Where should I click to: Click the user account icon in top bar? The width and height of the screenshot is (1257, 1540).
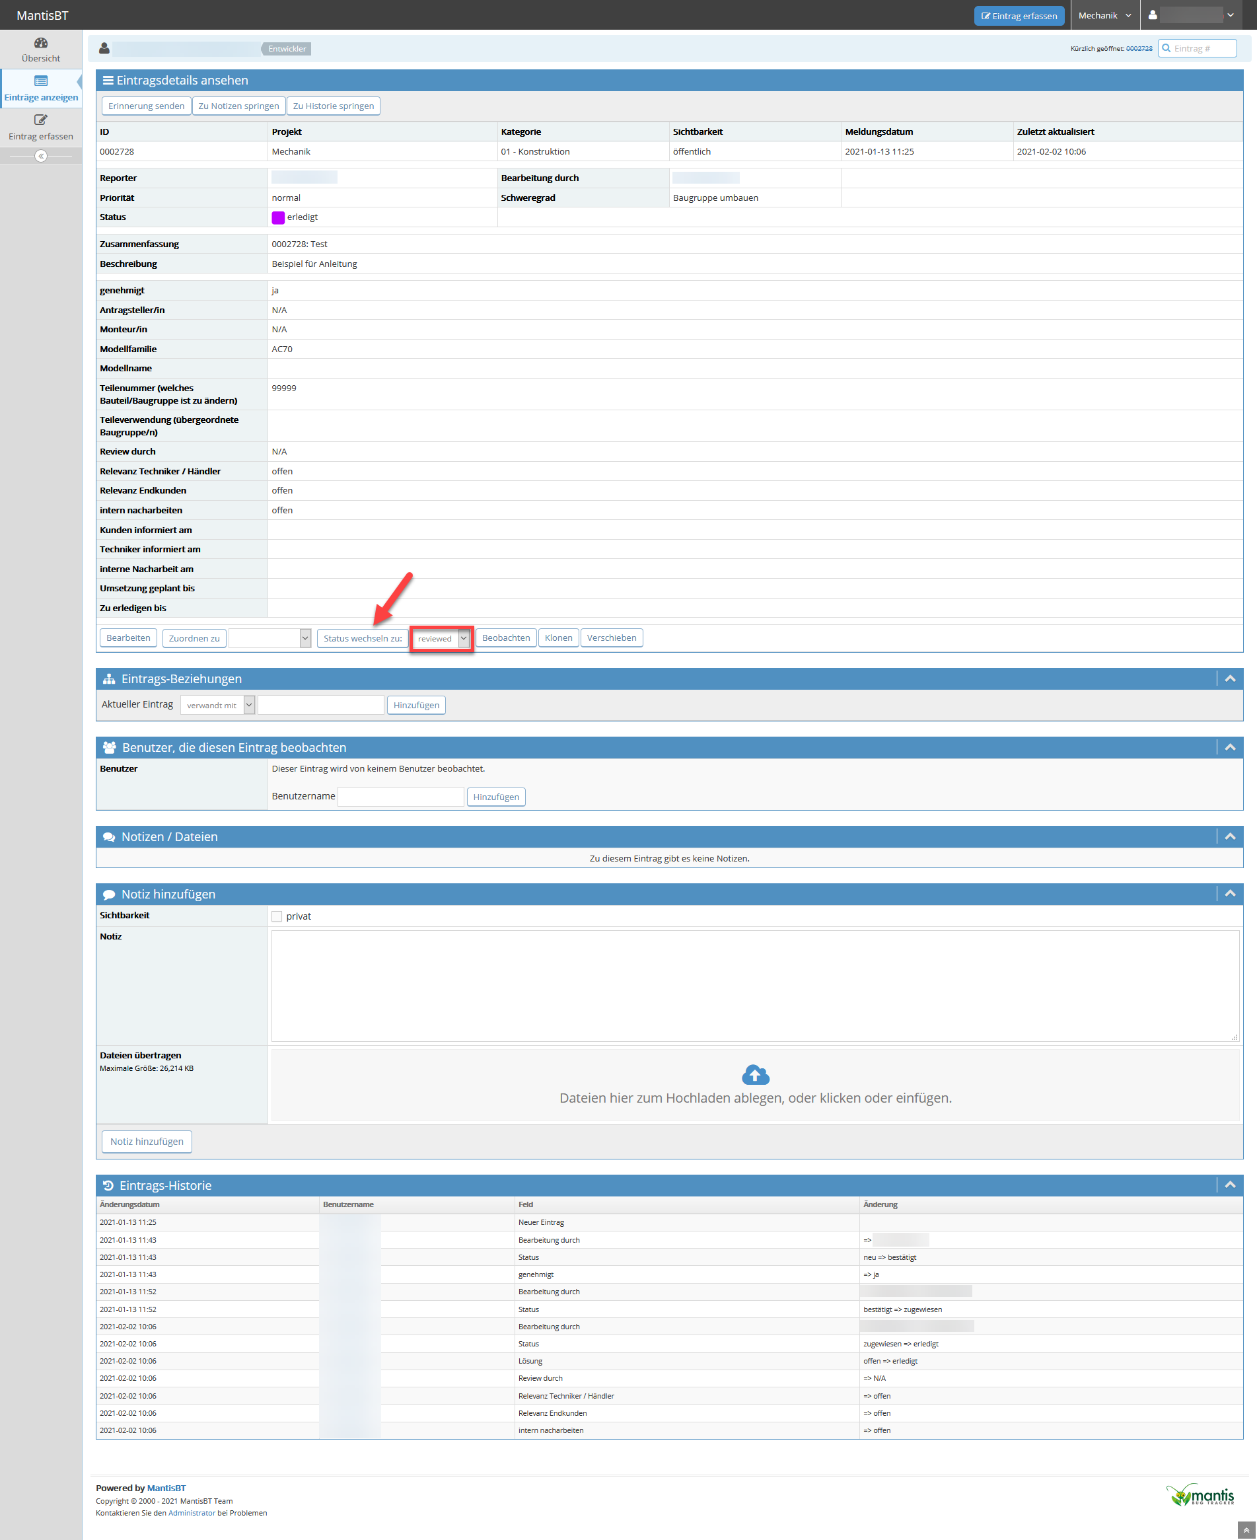click(1153, 15)
